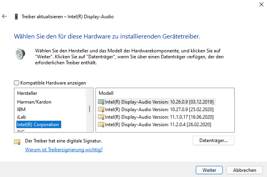Click the certificate icon for version 11.1.0.17
The image size is (267, 177).
[101, 117]
